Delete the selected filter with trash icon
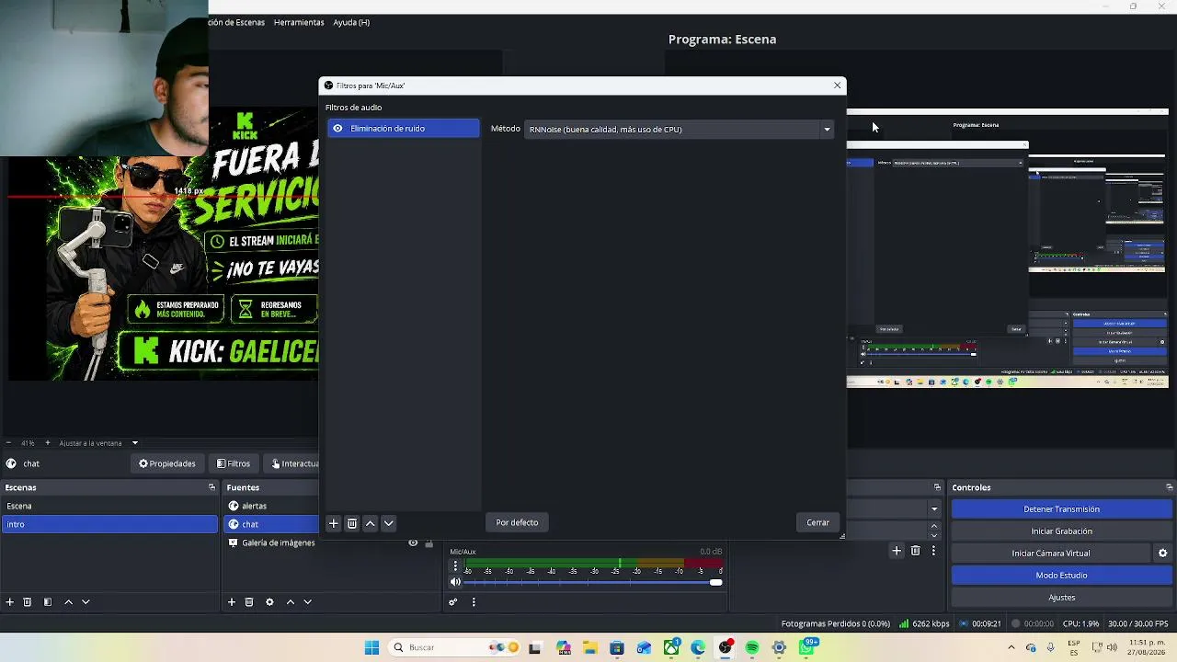Viewport: 1177px width, 662px height. pos(352,523)
